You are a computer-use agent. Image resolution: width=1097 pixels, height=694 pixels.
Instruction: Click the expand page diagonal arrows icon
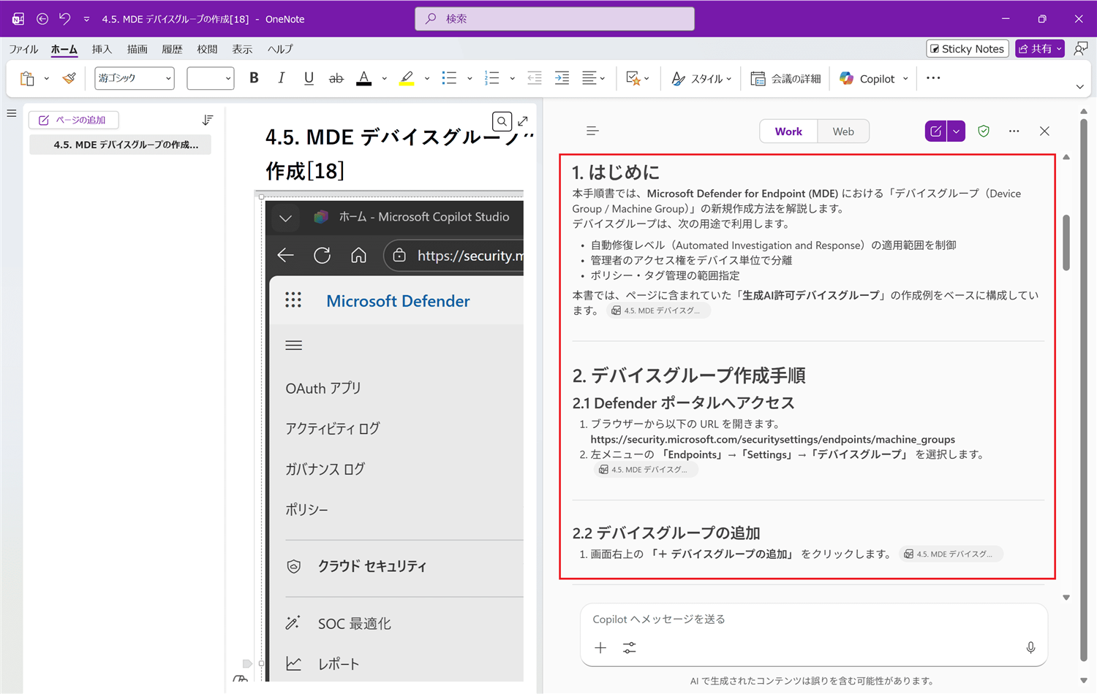pos(523,121)
